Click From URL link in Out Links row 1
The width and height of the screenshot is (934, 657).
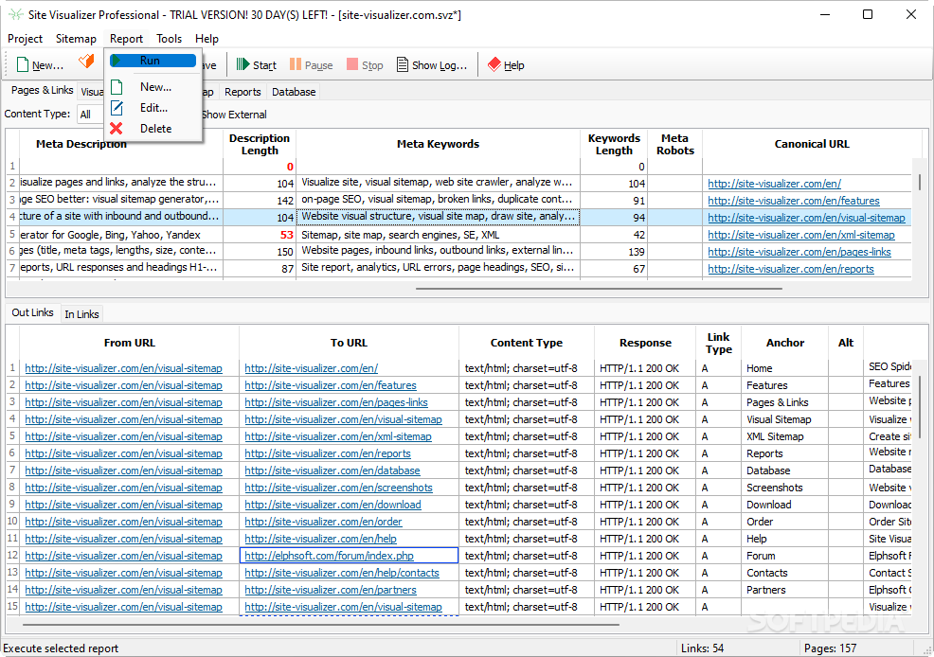[x=123, y=368]
